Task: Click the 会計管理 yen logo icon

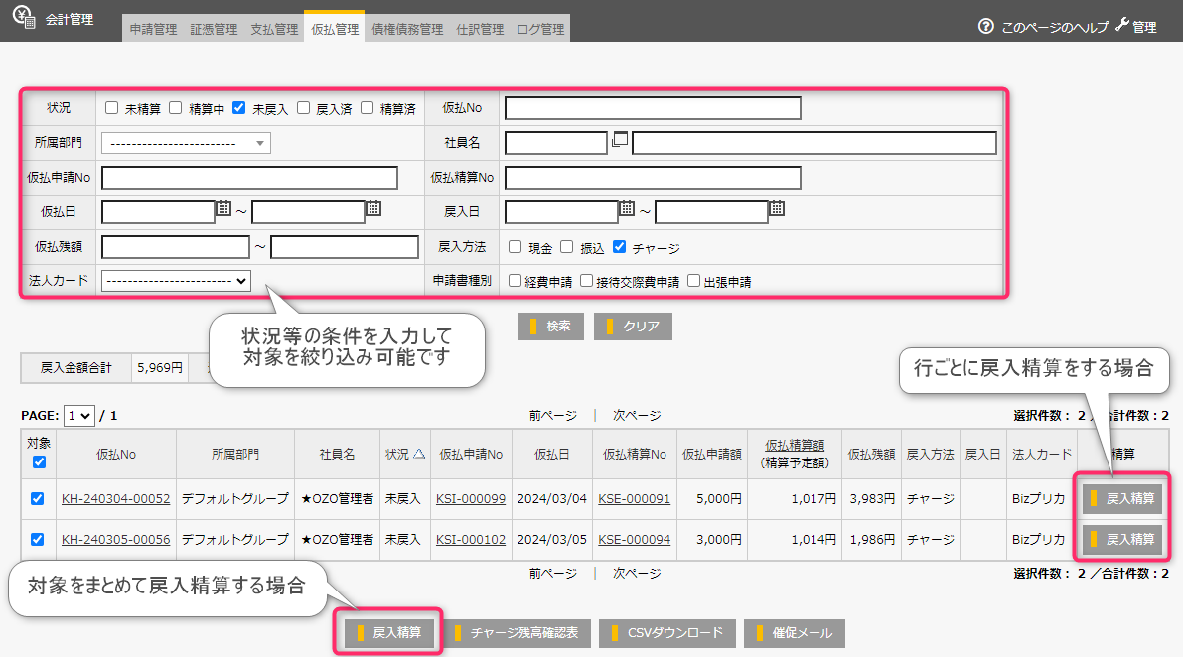Action: coord(23,17)
